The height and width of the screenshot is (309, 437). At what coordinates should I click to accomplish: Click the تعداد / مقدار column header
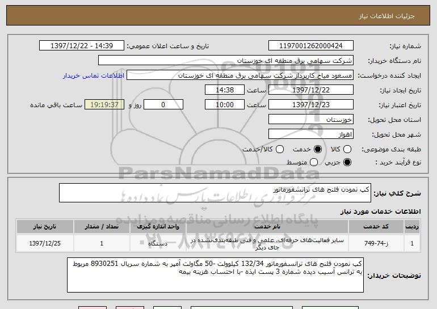[x=102, y=227]
